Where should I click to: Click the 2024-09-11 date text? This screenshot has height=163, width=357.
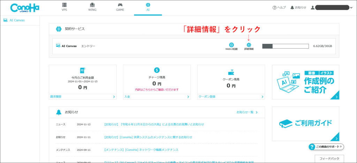tap(84, 150)
